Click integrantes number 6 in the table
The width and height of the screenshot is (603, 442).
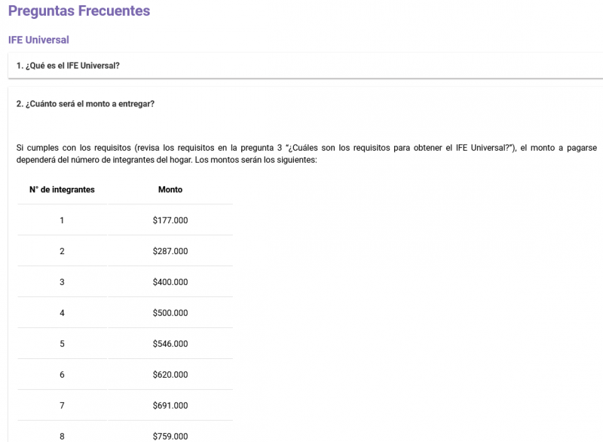click(62, 375)
